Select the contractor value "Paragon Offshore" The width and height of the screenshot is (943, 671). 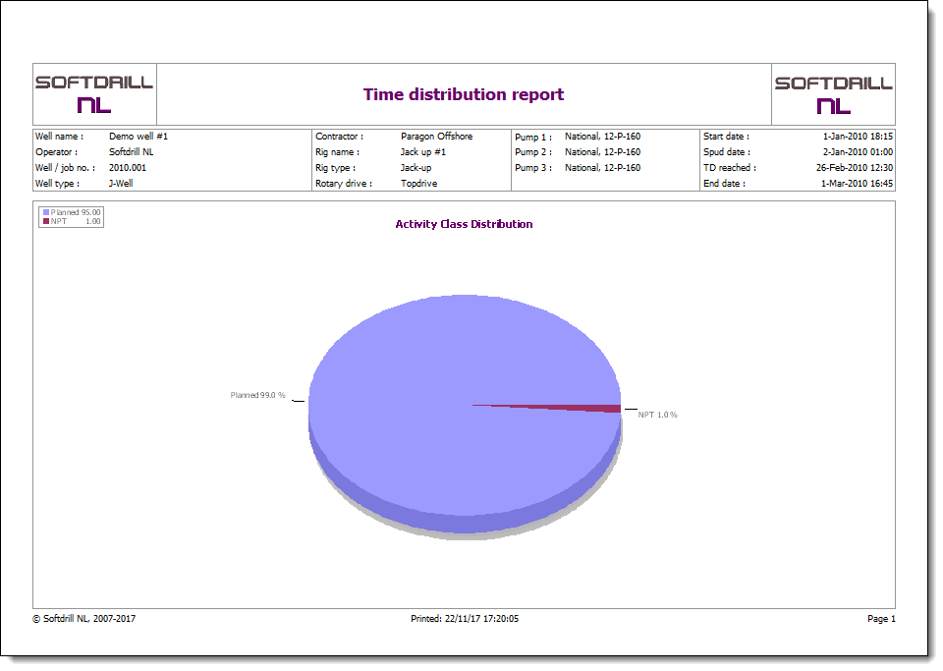point(436,137)
